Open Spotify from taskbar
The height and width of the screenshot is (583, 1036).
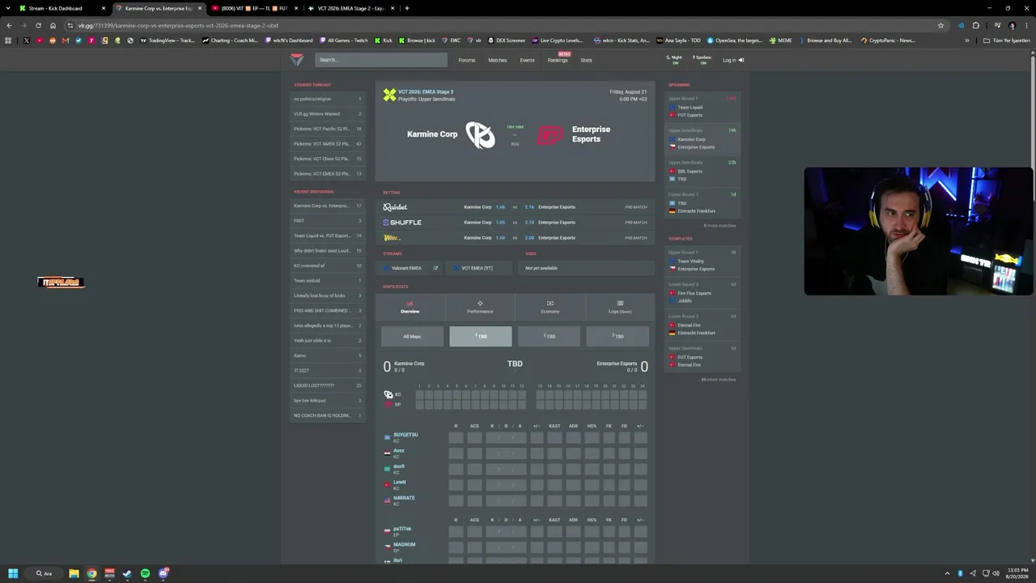(x=145, y=573)
